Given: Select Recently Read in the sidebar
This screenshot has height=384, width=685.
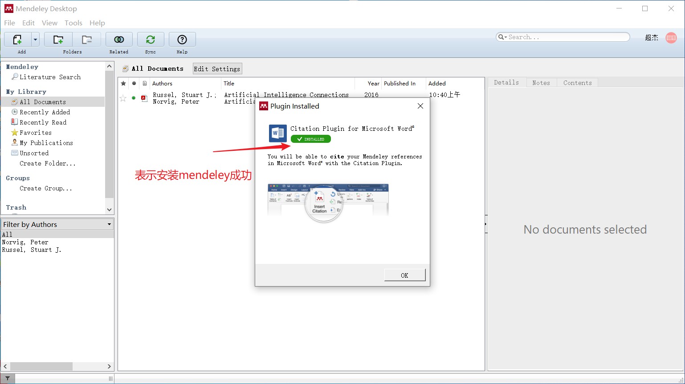Looking at the screenshot, I should pos(43,122).
